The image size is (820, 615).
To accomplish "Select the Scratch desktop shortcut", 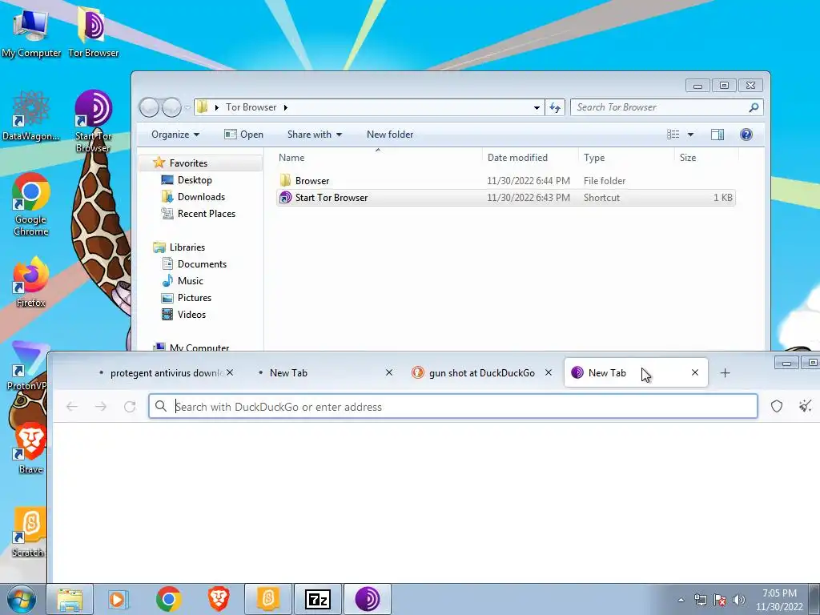I will click(29, 533).
